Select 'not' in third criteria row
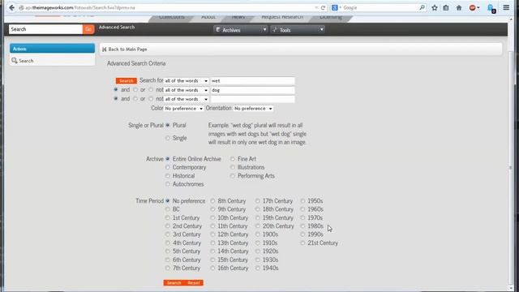The image size is (519, 292). click(x=151, y=99)
